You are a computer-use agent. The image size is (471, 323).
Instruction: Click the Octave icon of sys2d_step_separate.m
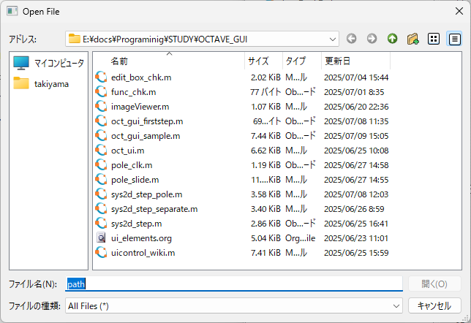(x=101, y=209)
